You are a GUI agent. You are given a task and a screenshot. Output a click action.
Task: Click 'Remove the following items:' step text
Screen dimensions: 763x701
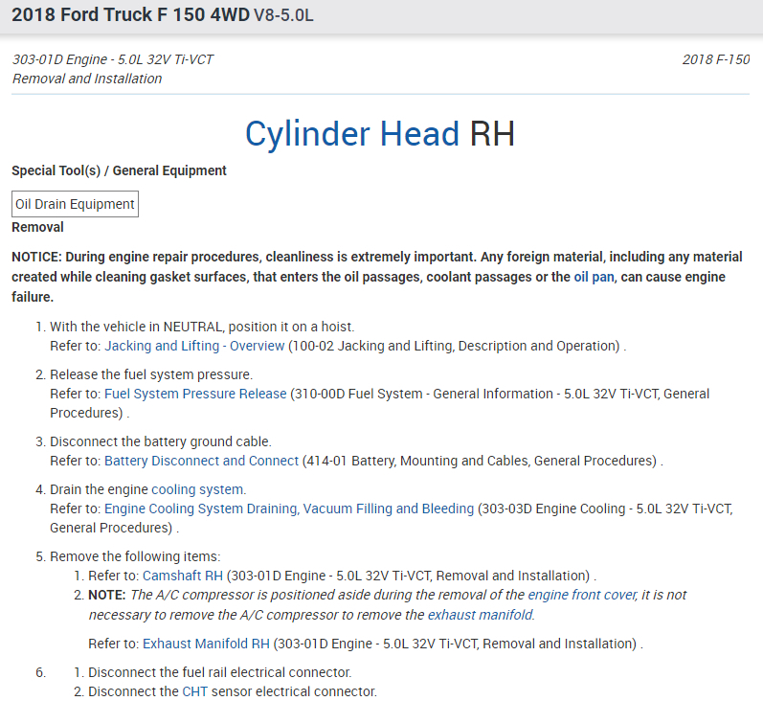(135, 556)
